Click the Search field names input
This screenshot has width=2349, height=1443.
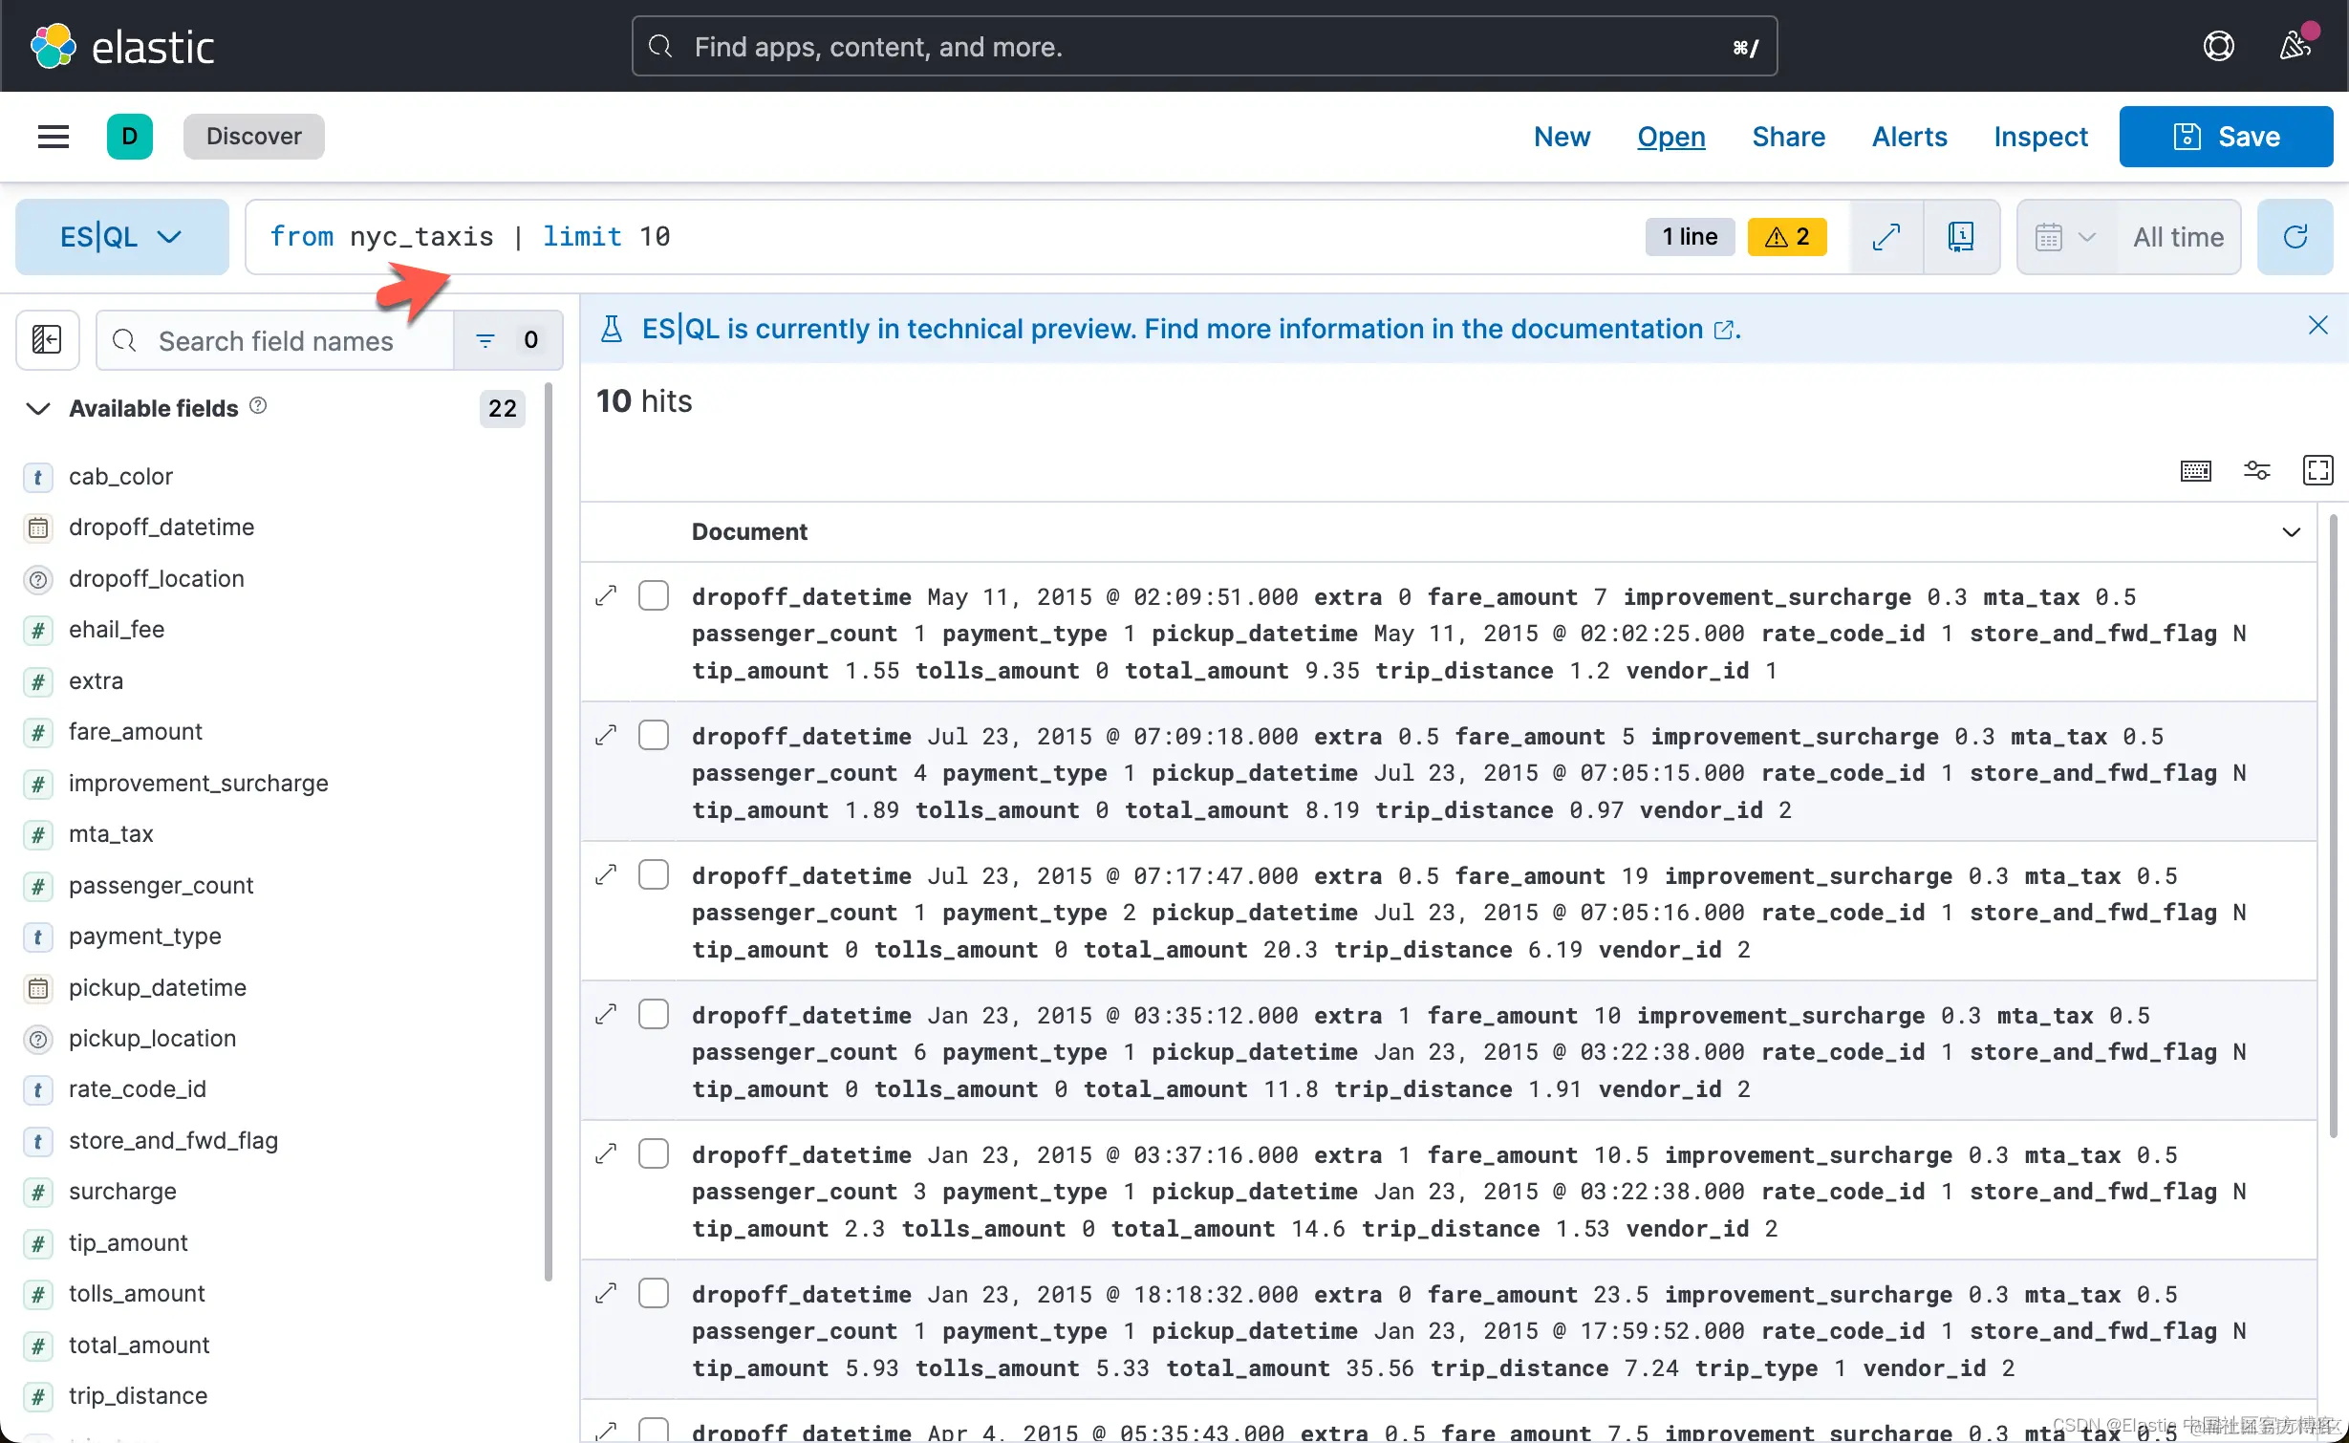[276, 340]
